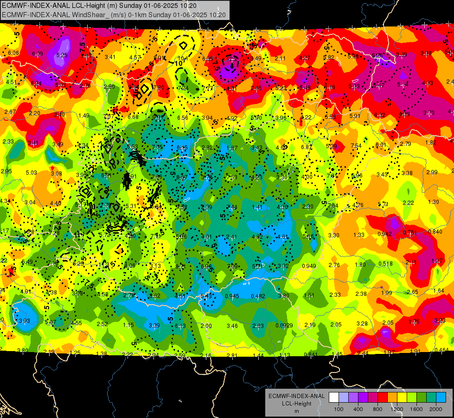Click the wind shear value "1.49"
Screen dimensions: 454x418
[x=84, y=116]
